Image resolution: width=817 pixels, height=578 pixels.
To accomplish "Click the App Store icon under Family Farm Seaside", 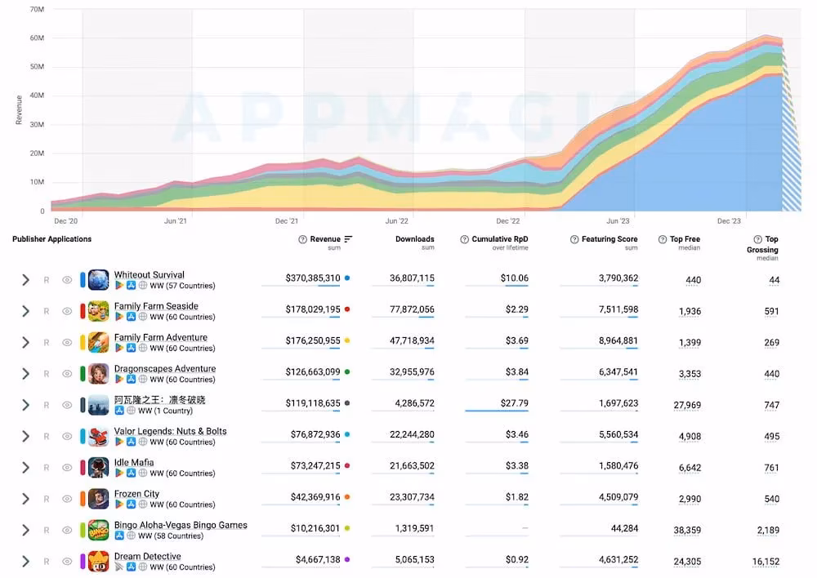I will click(131, 317).
